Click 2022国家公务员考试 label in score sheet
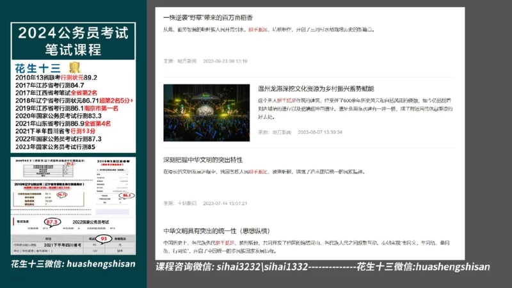 pos(91,222)
